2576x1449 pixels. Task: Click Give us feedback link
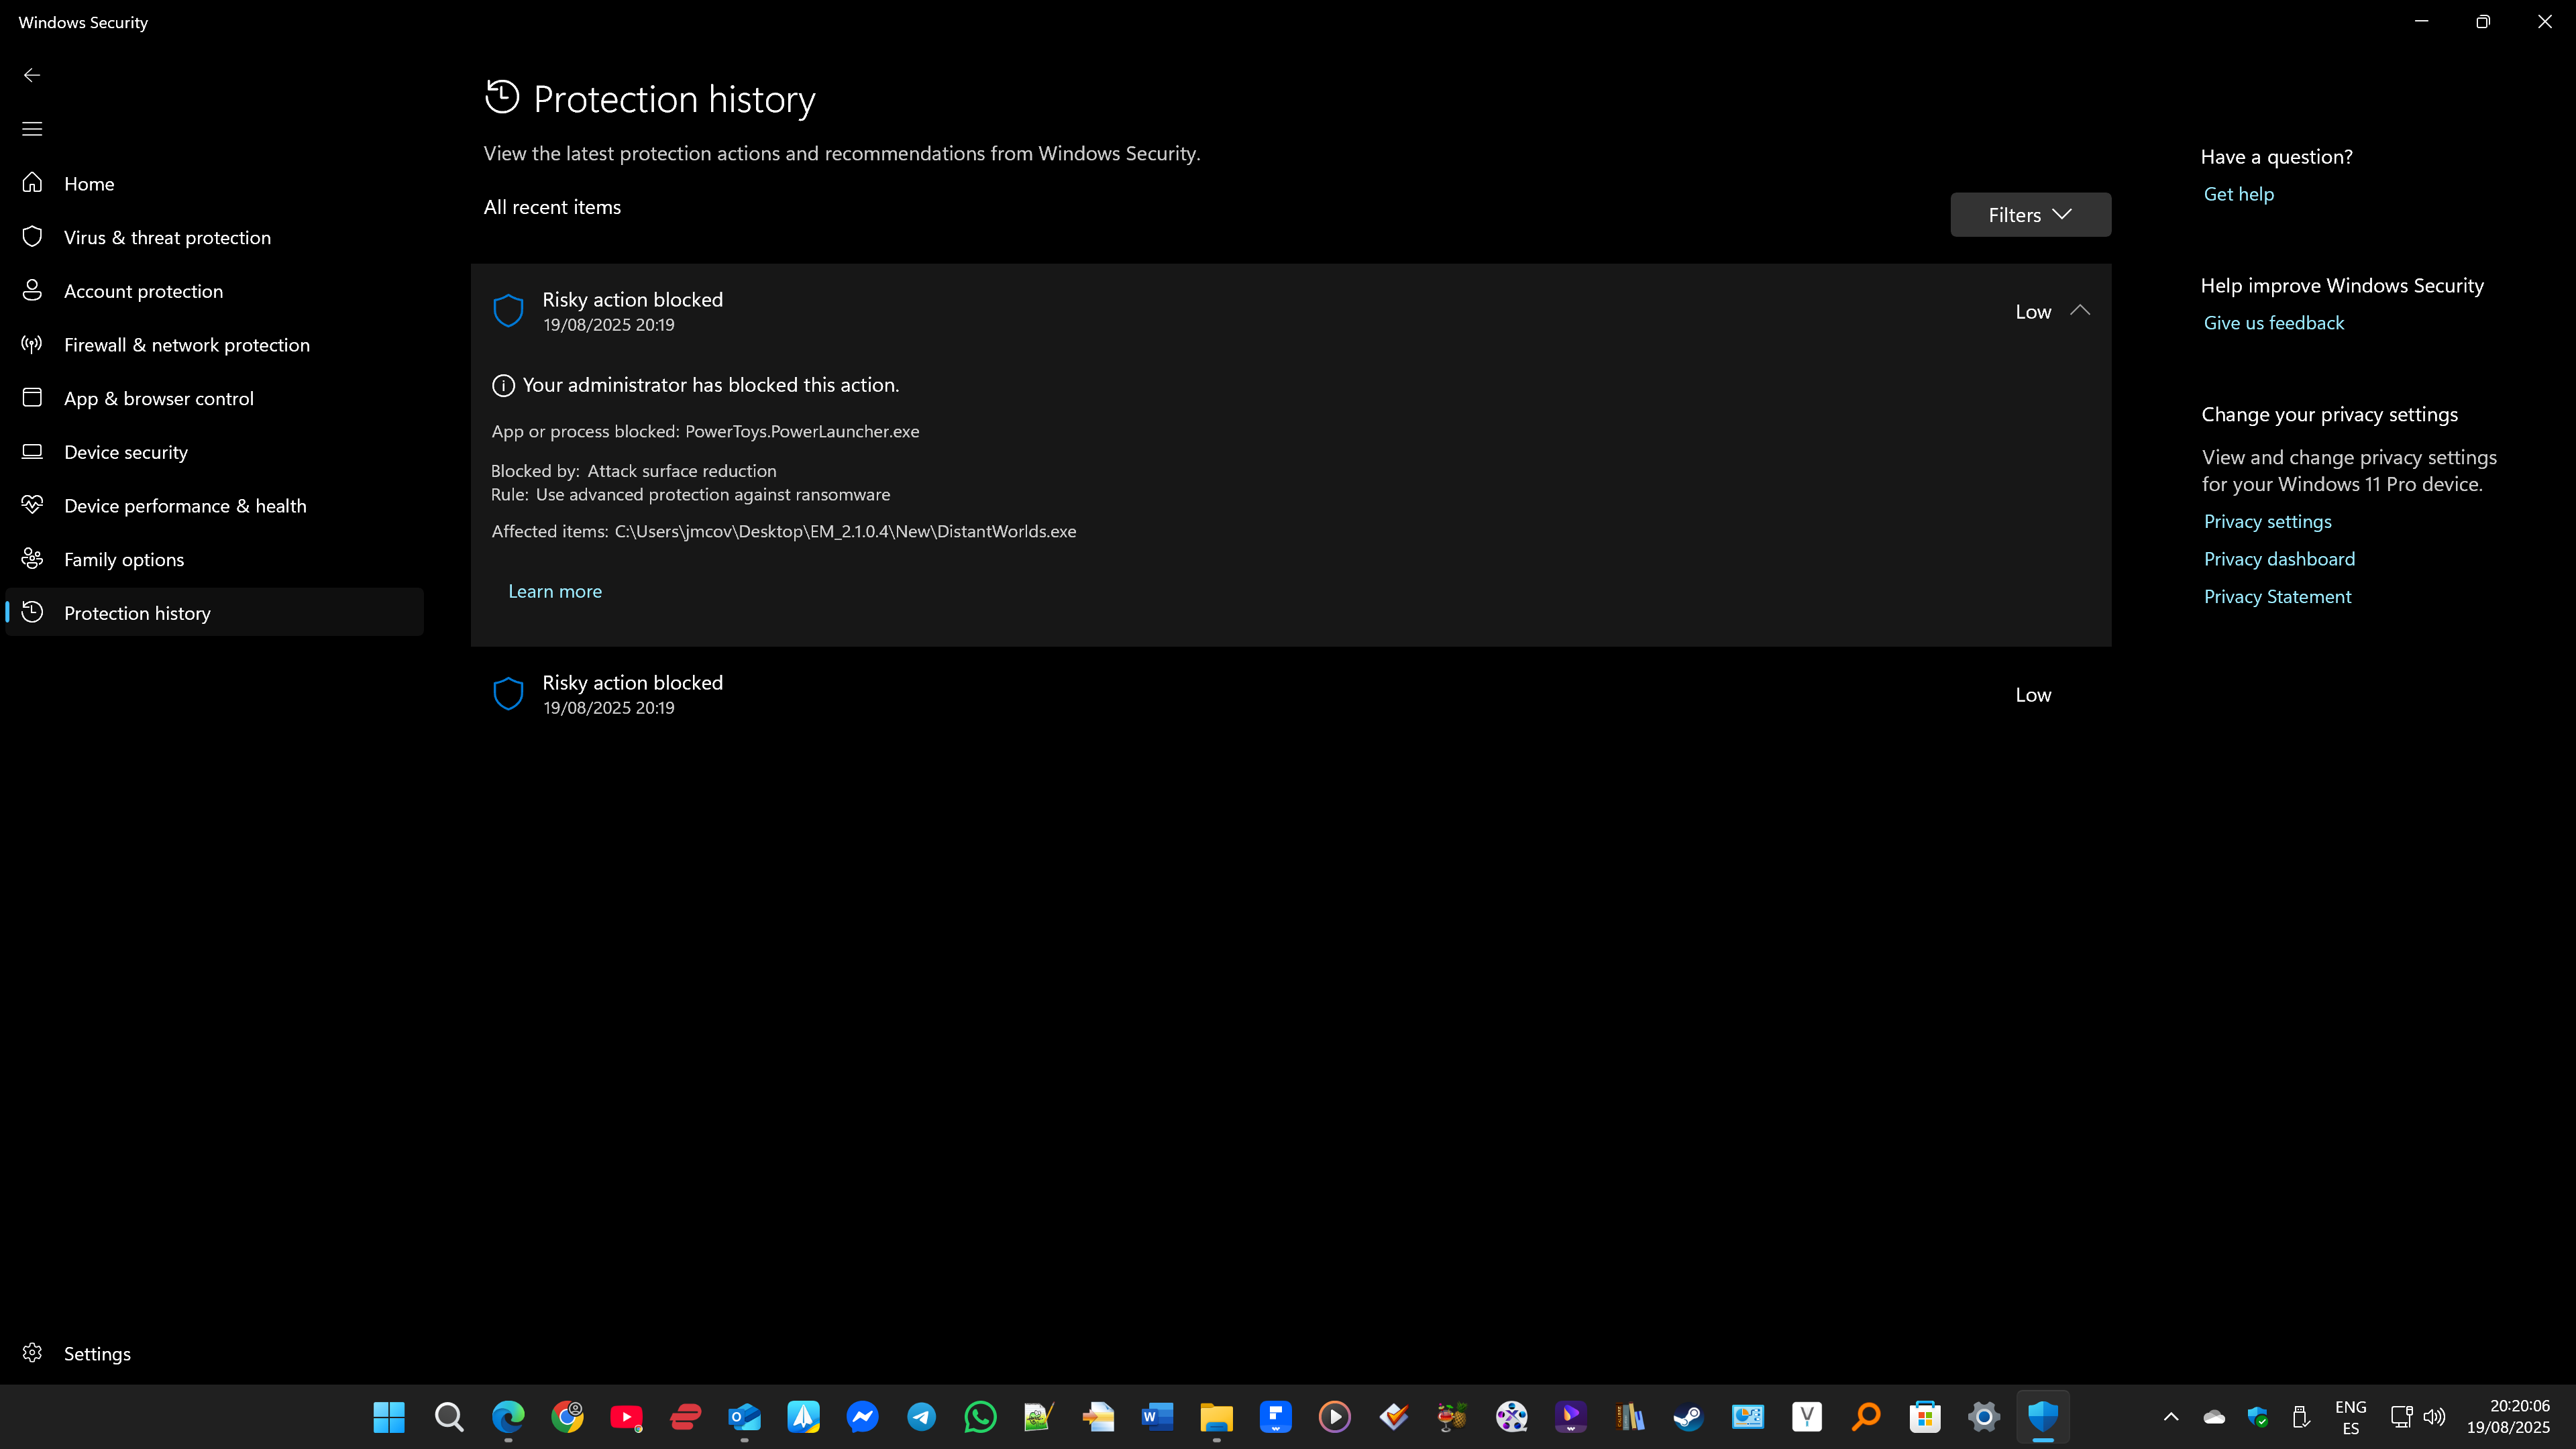(x=2274, y=323)
